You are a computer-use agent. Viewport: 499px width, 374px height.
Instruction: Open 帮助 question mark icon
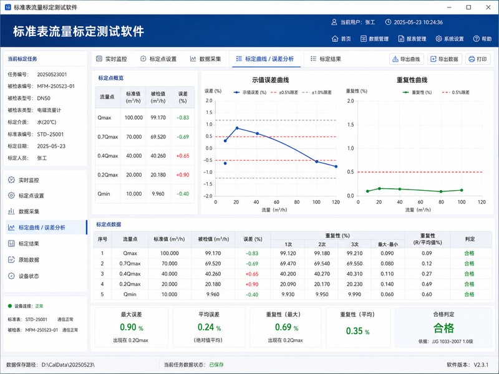(x=476, y=39)
